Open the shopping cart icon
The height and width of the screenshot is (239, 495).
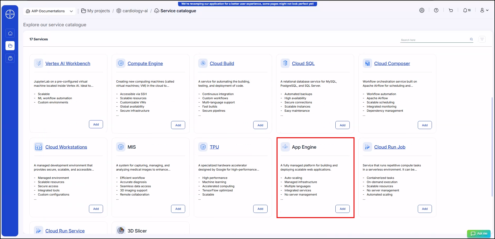[451, 10]
